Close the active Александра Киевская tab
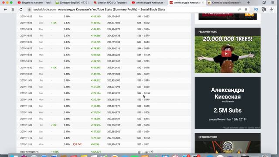Screen dimensions: 279x157 [203, 3]
